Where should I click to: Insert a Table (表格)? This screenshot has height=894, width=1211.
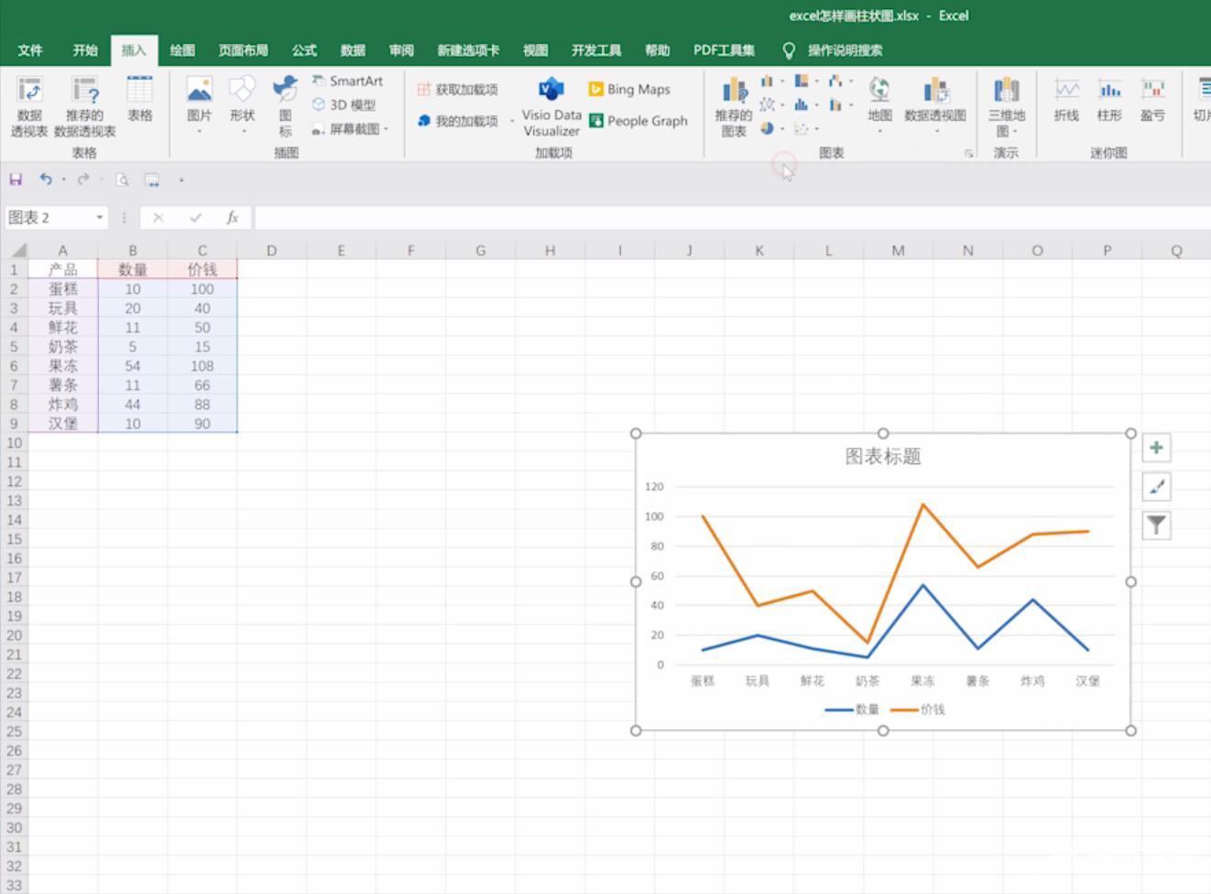pos(139,99)
